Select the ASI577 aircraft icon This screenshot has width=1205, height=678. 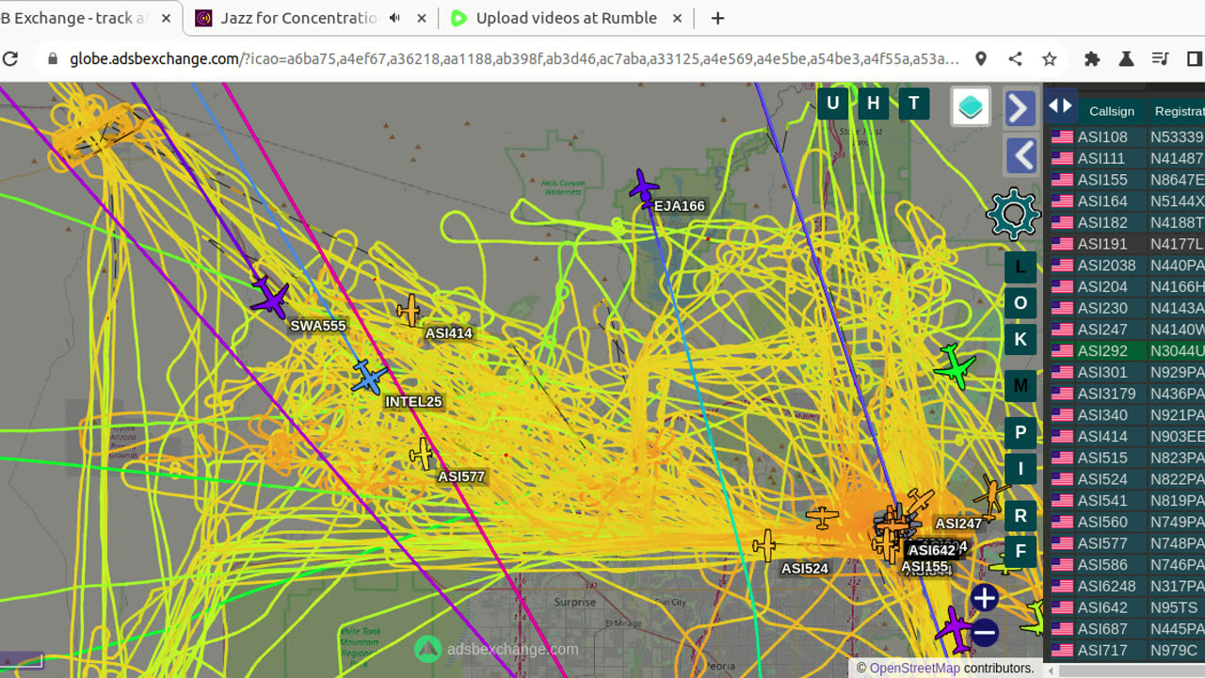422,454
